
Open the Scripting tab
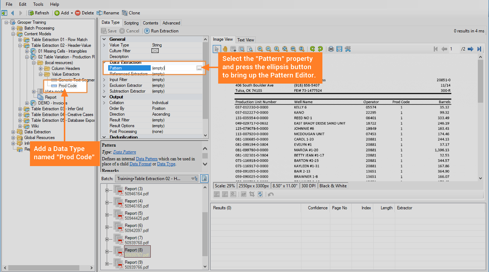131,23
